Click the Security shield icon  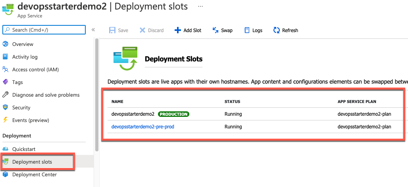point(6,107)
